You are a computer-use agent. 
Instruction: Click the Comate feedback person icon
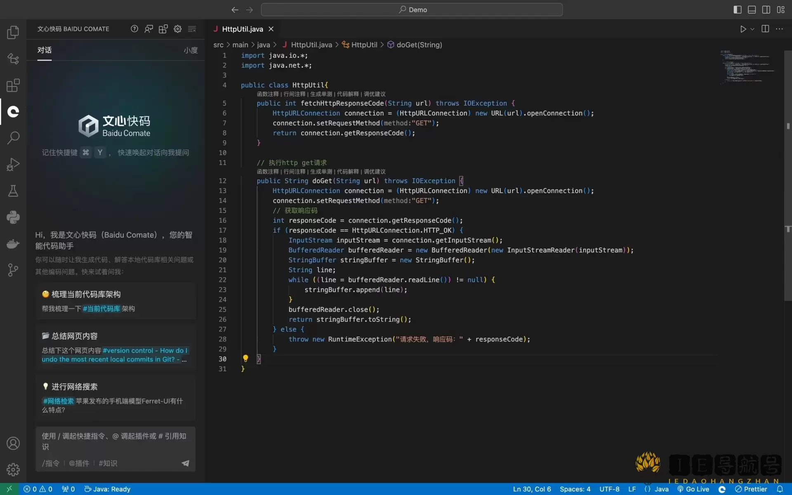tap(148, 29)
